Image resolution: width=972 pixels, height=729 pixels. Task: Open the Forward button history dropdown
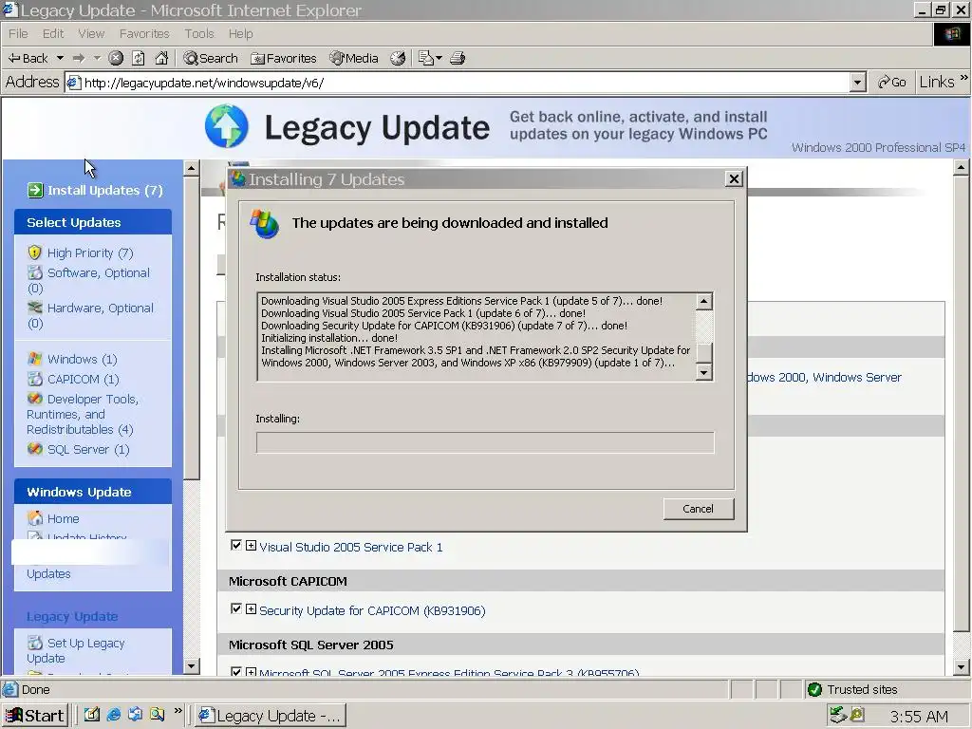97,58
